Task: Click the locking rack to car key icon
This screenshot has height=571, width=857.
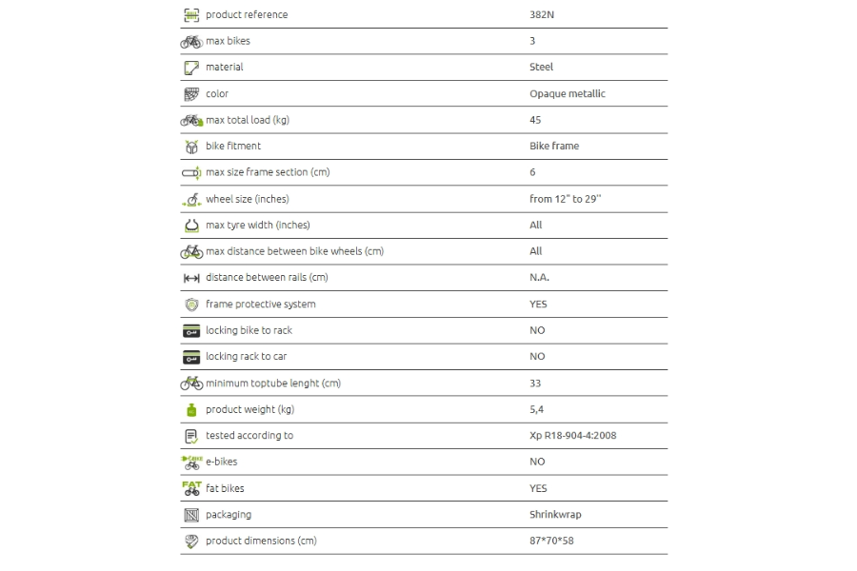Action: tap(191, 357)
